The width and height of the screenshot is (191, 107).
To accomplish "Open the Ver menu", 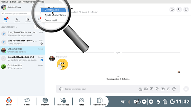I will click(19, 2).
